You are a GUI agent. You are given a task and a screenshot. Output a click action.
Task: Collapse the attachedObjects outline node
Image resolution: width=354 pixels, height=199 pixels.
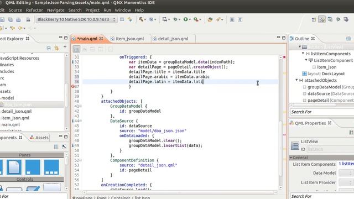(x=296, y=80)
